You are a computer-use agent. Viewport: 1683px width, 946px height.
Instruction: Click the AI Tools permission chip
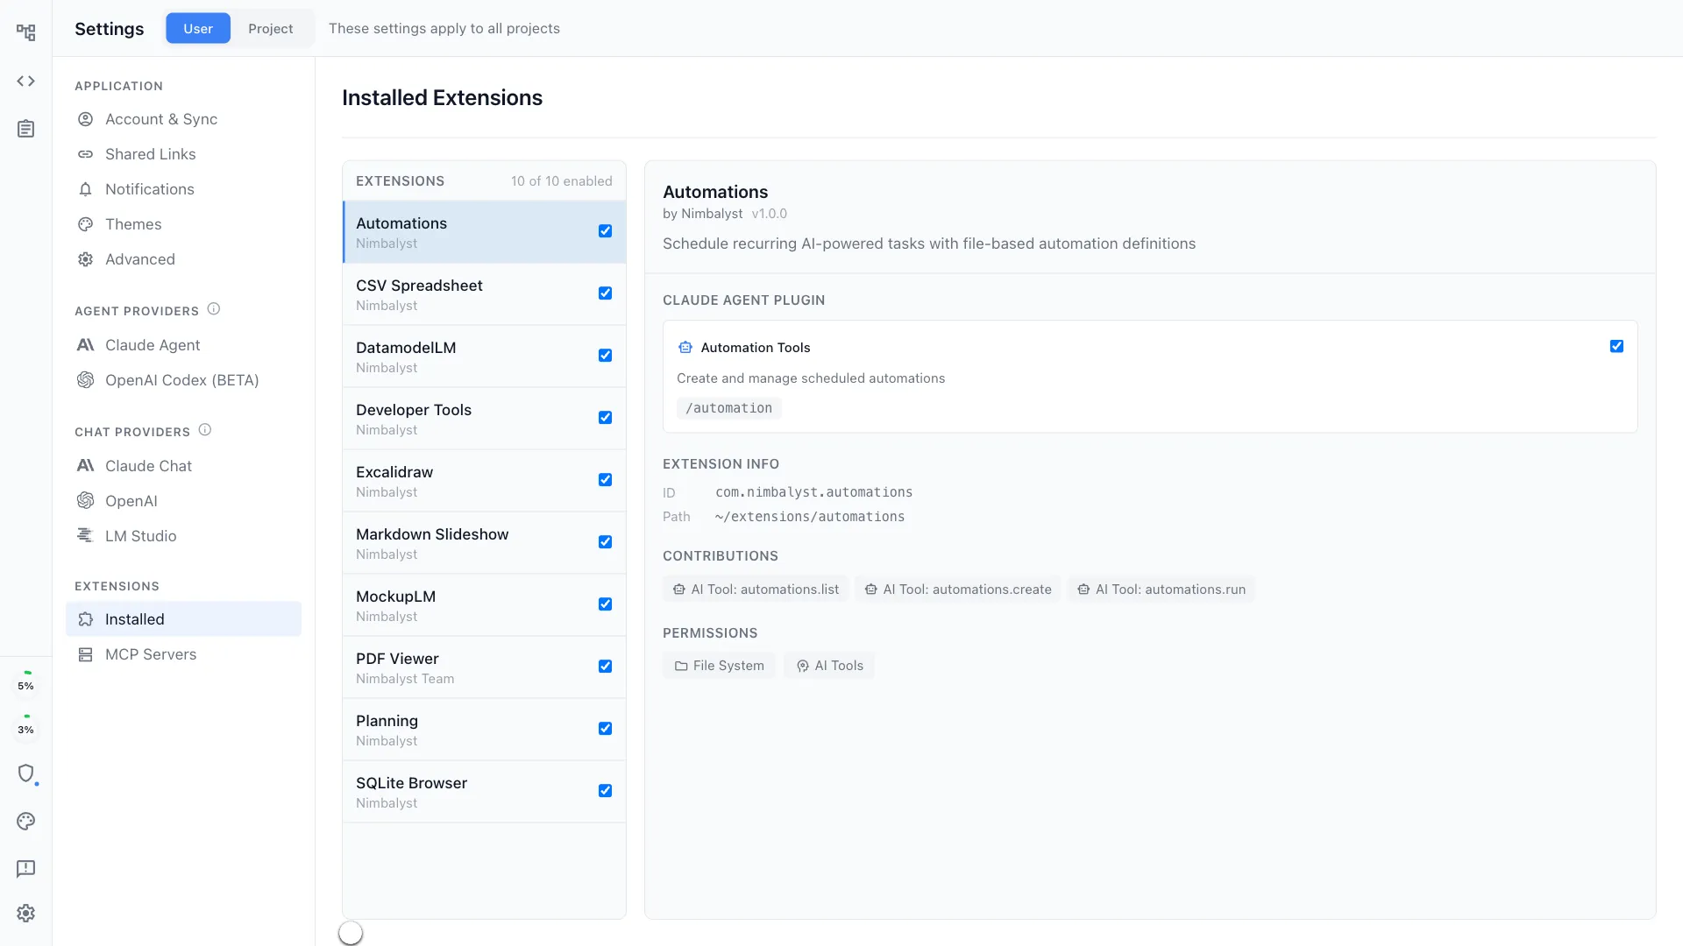tap(829, 666)
